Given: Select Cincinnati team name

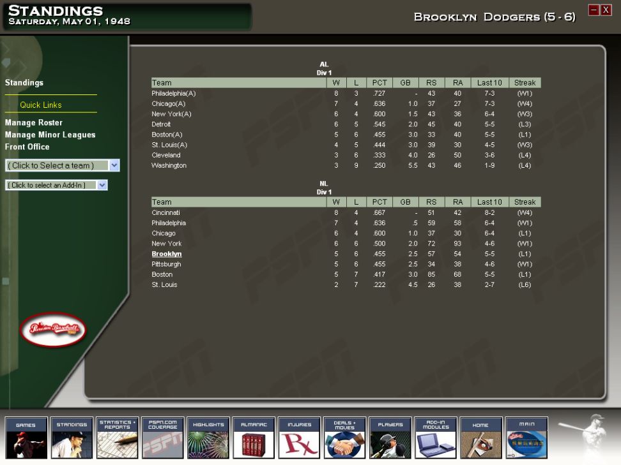Looking at the screenshot, I should coord(165,213).
